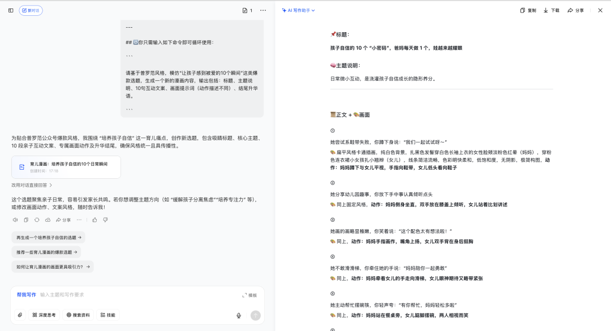Open the 模板 template panel
The width and height of the screenshot is (611, 331).
[249, 295]
